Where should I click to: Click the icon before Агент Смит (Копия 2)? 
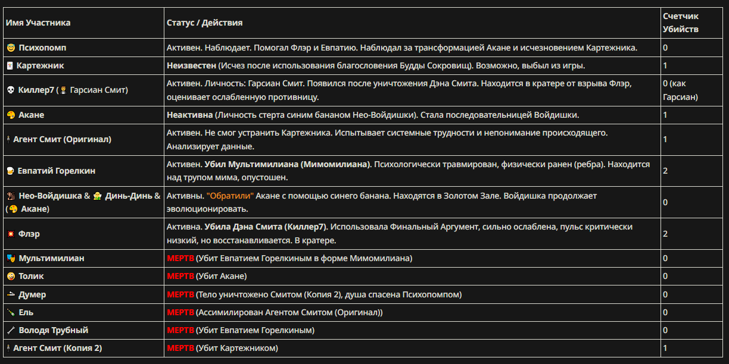click(x=8, y=348)
